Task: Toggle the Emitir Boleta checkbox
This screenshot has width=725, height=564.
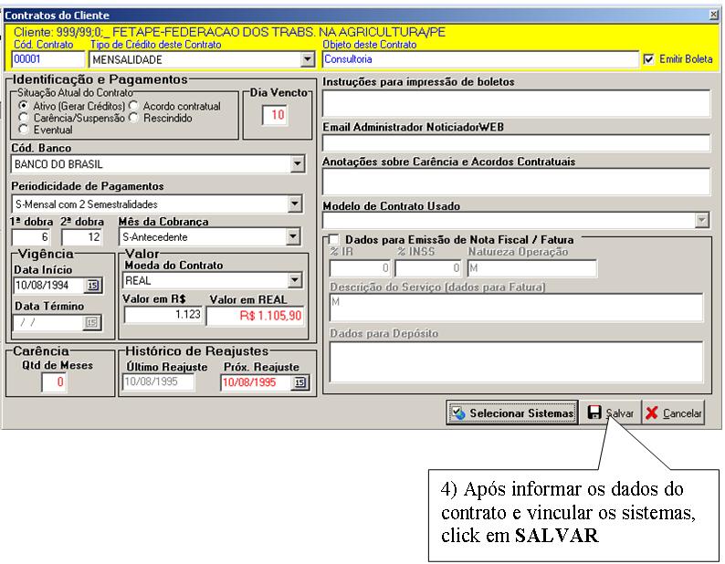Action: pos(649,59)
